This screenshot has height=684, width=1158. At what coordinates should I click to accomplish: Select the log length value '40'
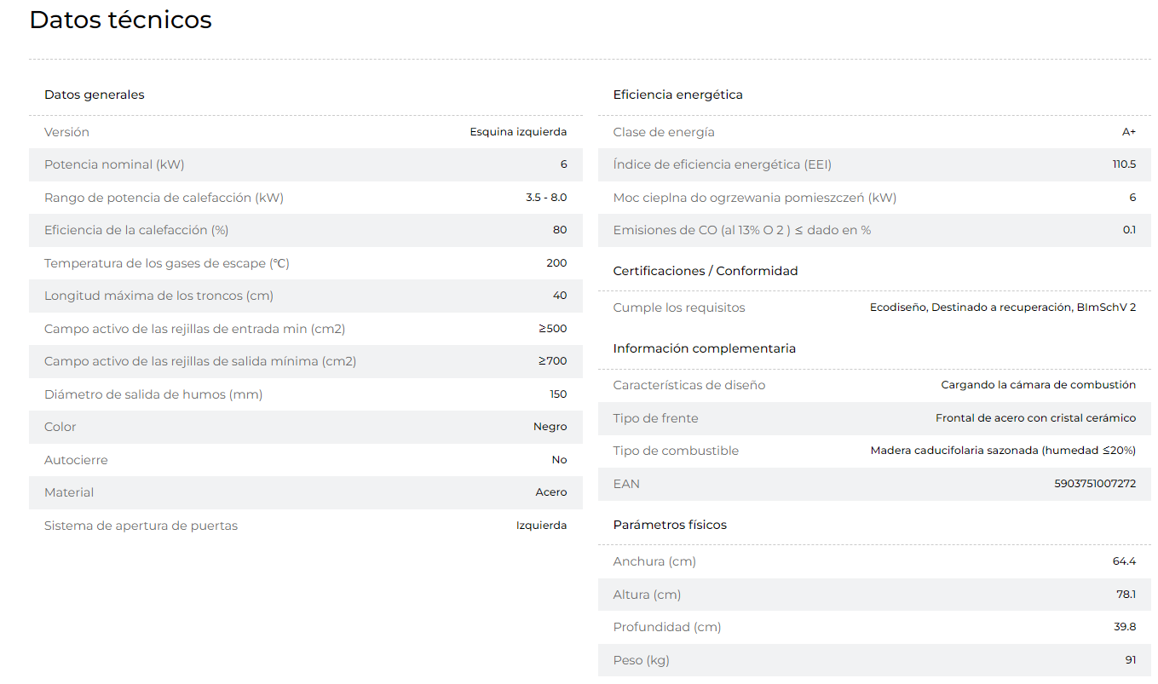tap(560, 296)
